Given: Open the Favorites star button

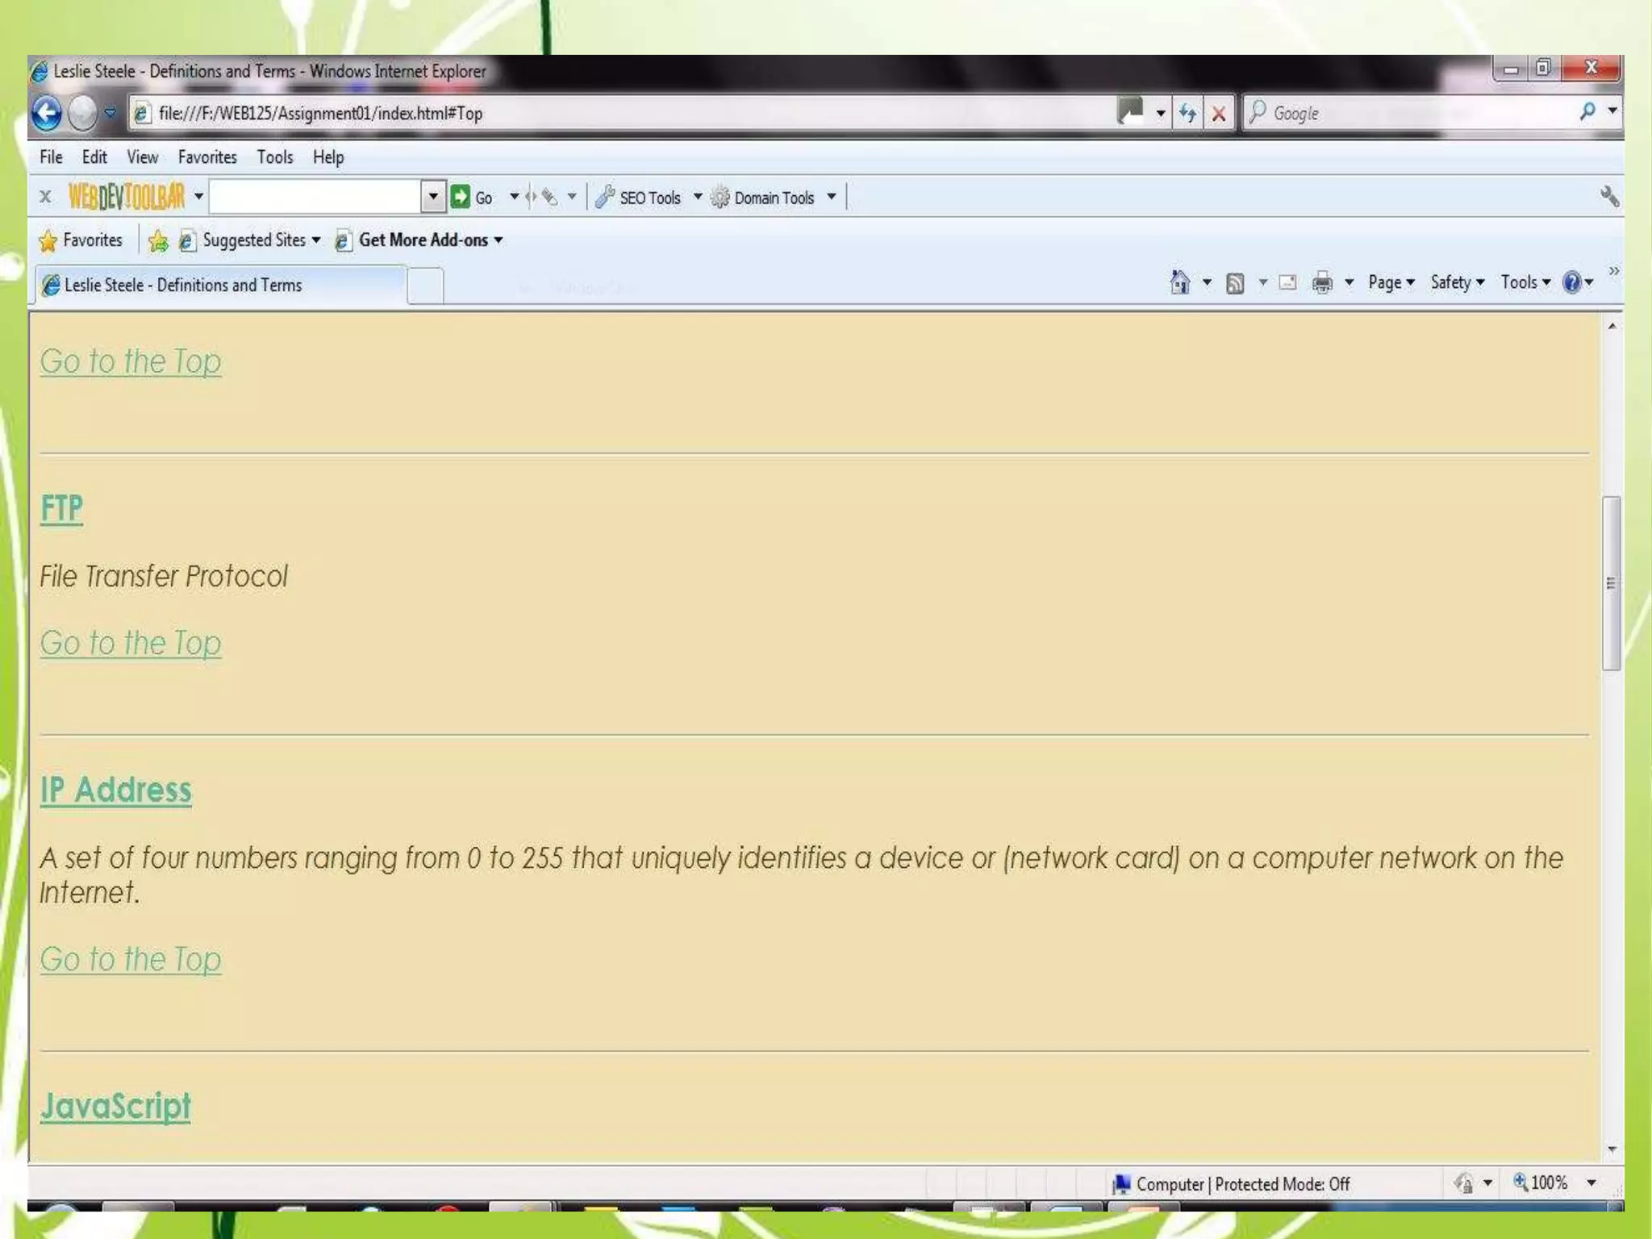Looking at the screenshot, I should (x=80, y=240).
